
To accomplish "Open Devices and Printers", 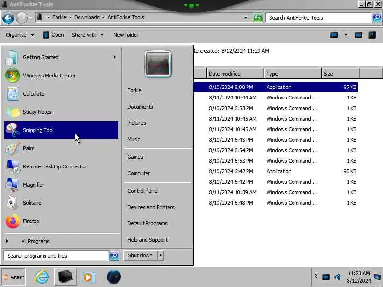I will coord(151,208).
